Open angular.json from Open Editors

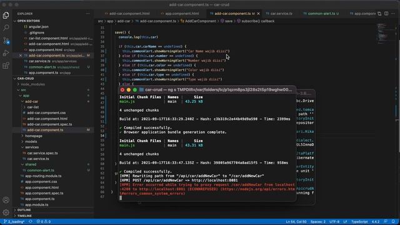pyautogui.click(x=39, y=26)
